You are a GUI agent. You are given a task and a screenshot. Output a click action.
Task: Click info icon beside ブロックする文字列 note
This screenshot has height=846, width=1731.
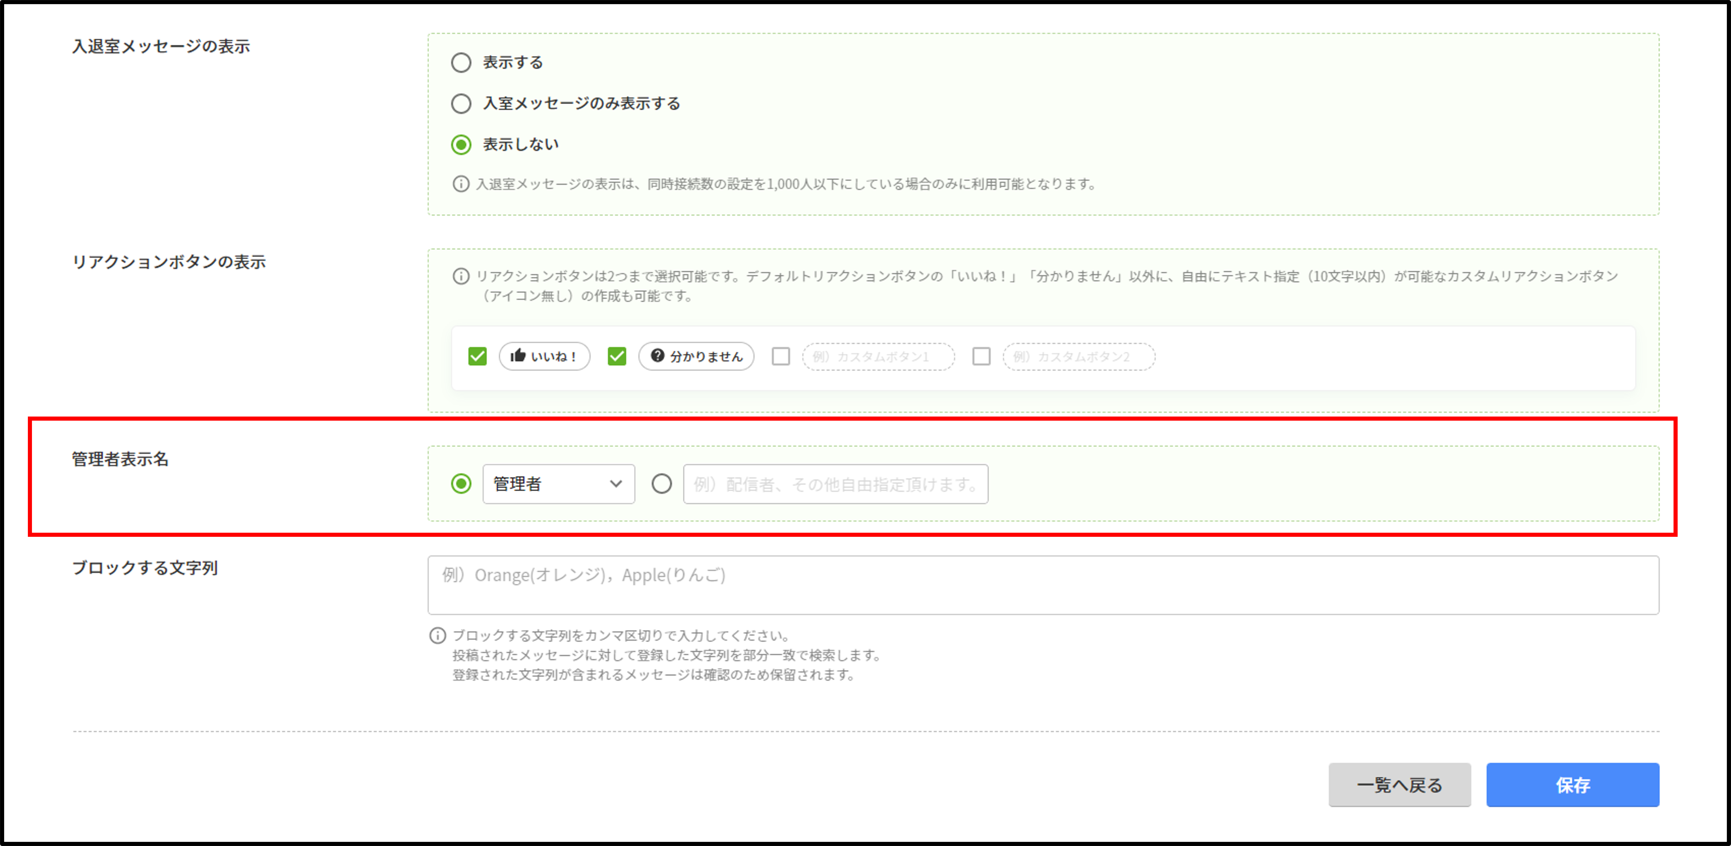[438, 635]
